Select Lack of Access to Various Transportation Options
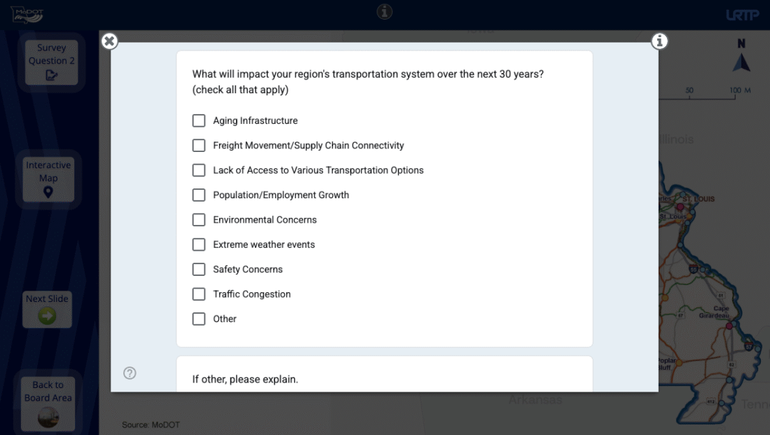 coord(199,170)
